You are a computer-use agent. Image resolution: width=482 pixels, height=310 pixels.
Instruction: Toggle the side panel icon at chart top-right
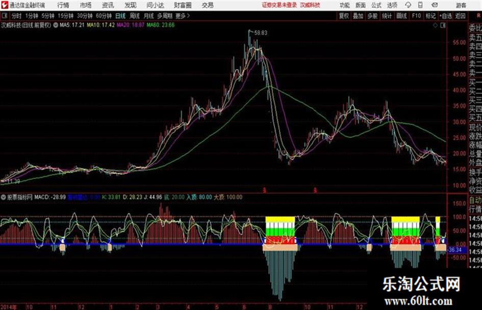tap(443, 25)
